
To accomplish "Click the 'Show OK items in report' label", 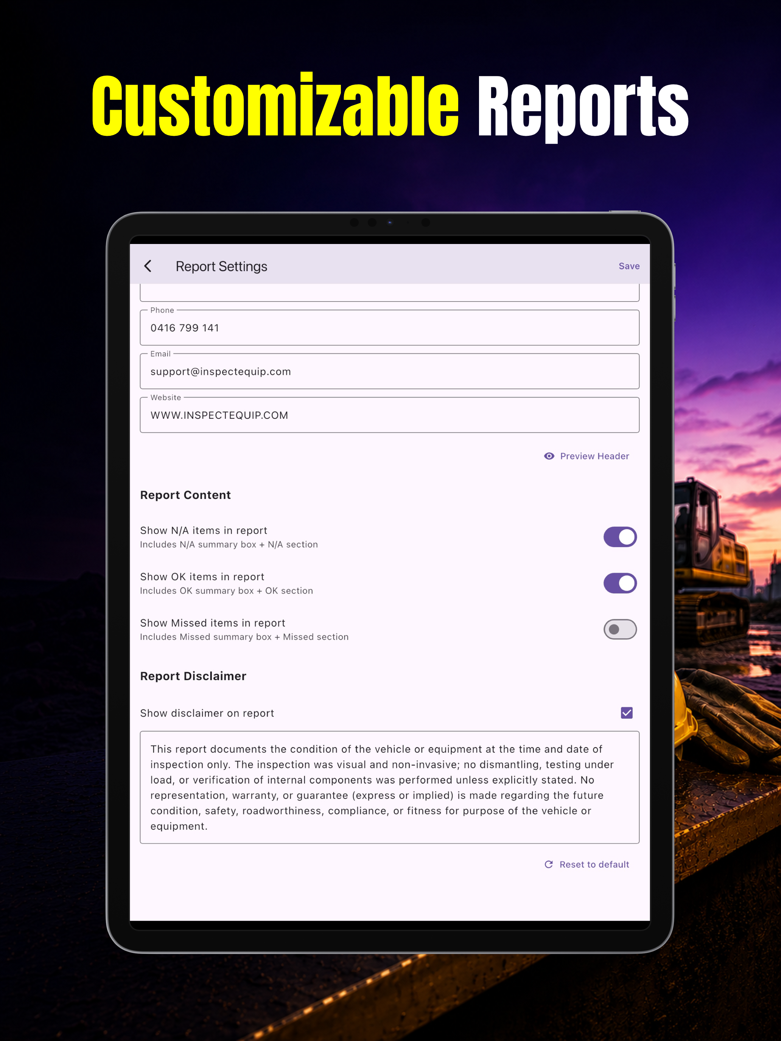I will pyautogui.click(x=202, y=577).
